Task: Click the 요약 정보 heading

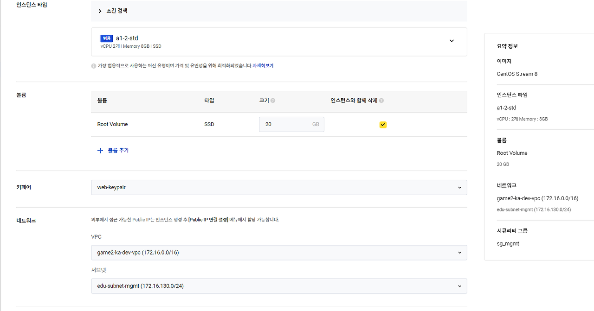Action: [507, 46]
